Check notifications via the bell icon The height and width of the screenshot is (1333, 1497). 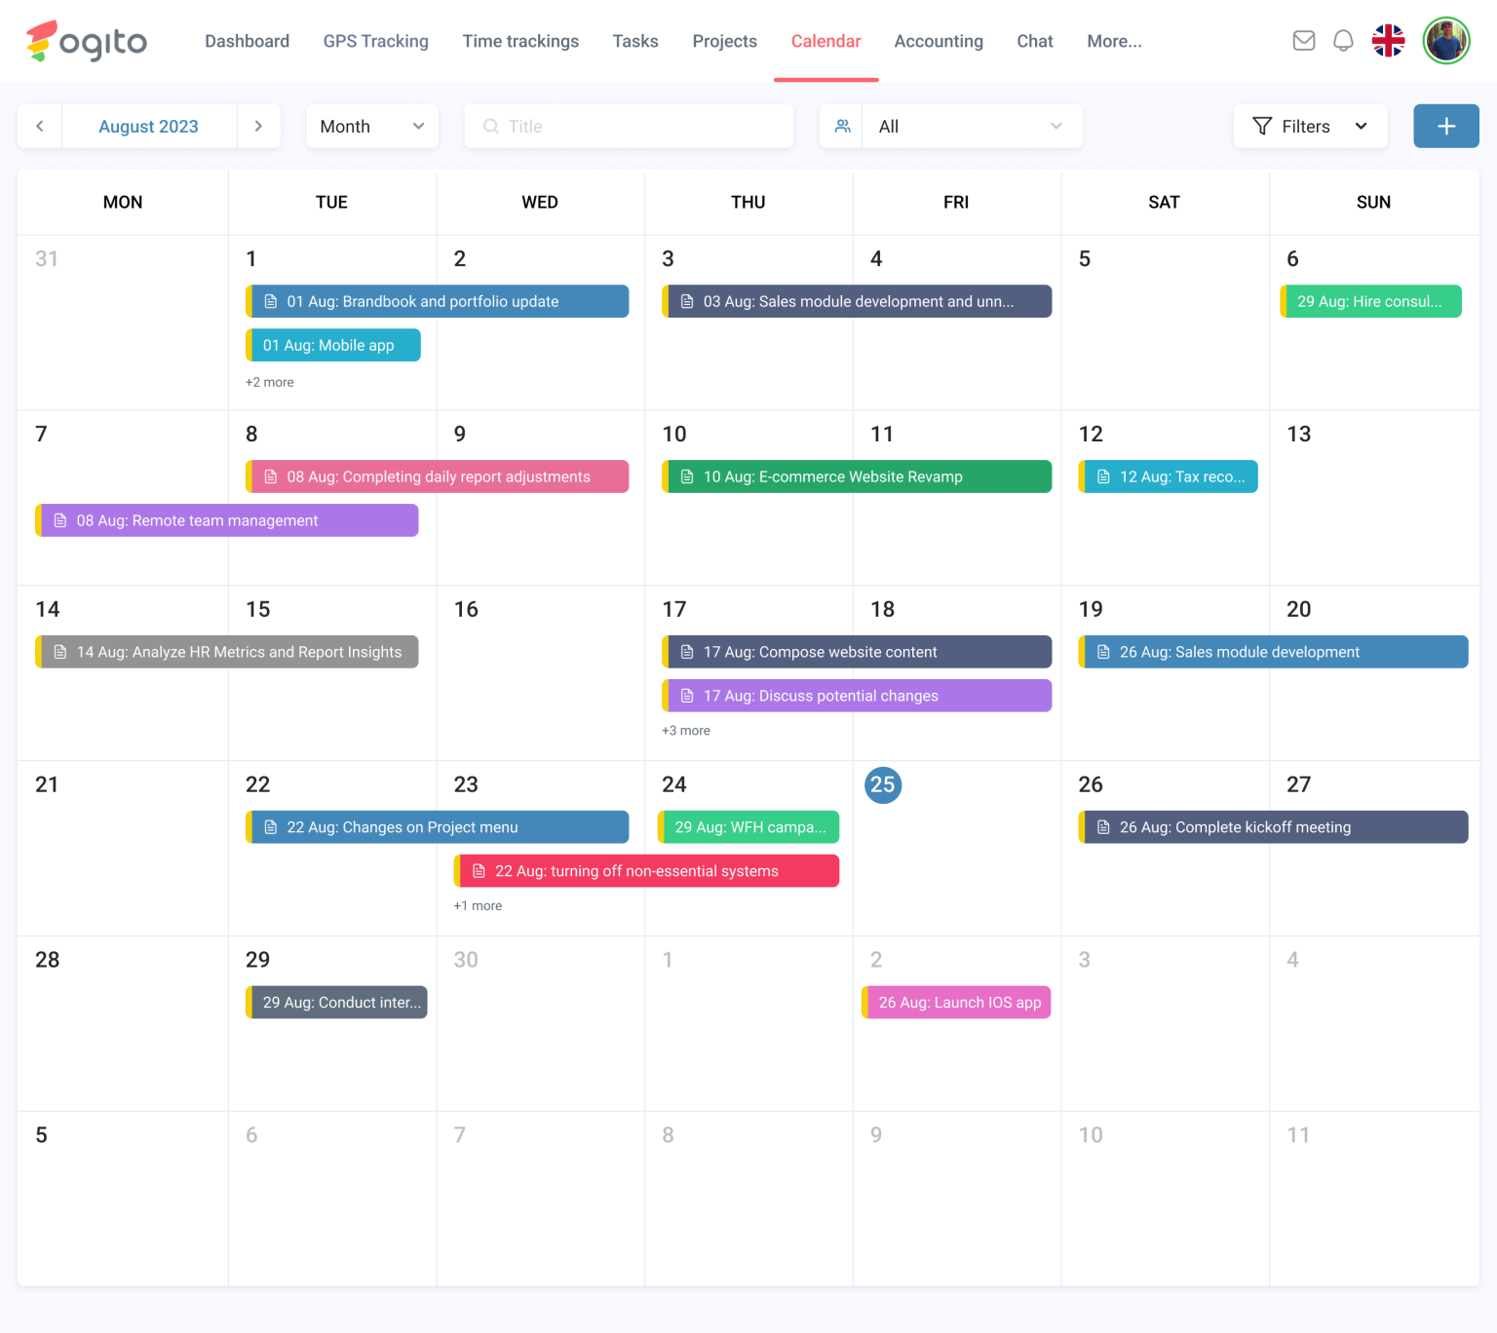click(1343, 41)
